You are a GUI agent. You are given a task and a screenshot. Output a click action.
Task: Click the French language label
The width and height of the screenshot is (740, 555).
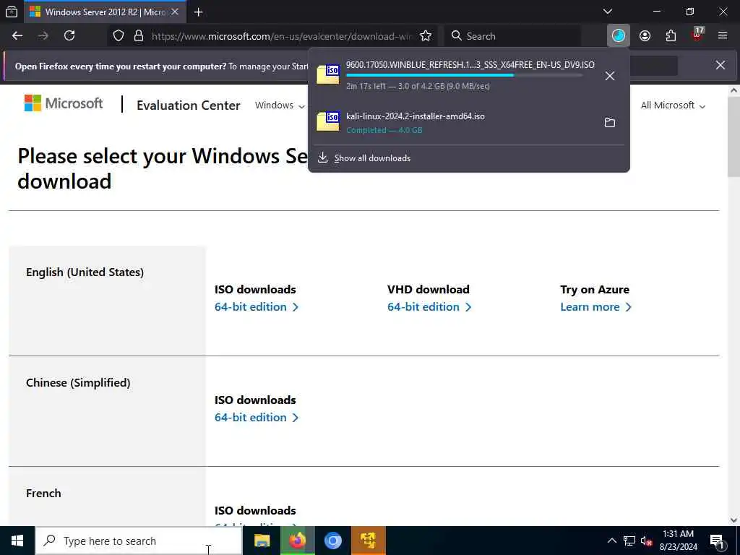click(43, 493)
